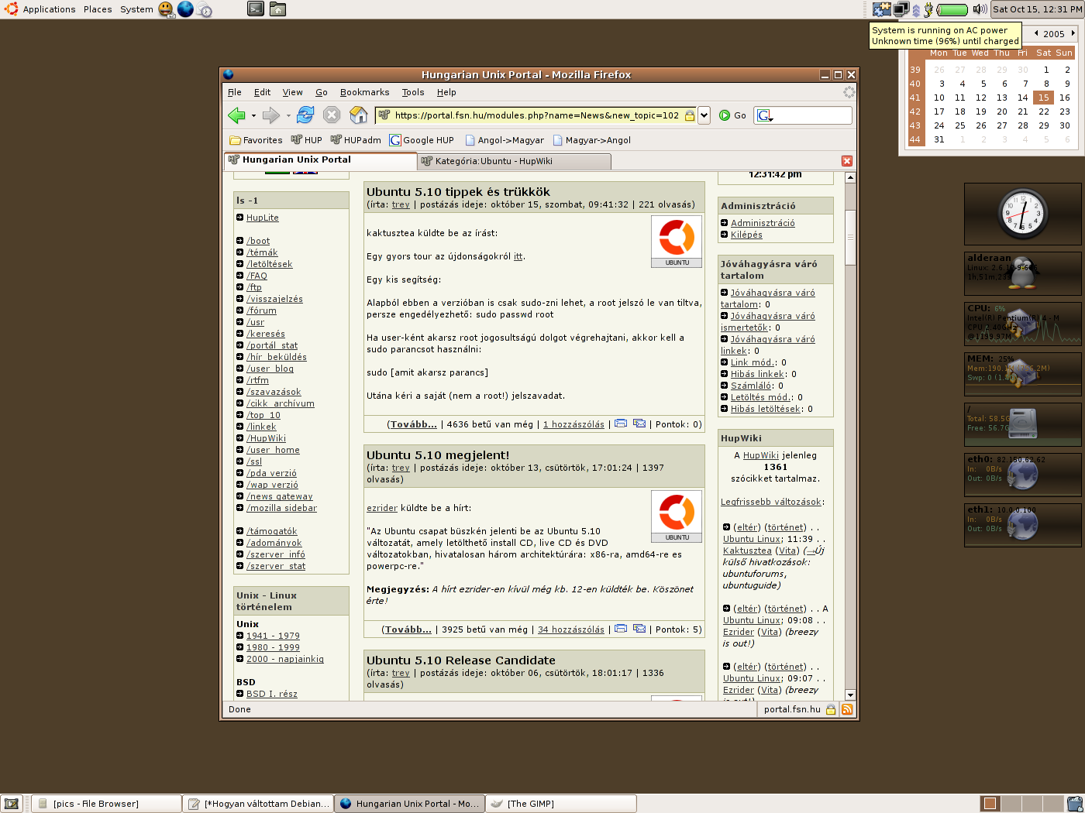Open the smiley messenger launcher on panel

(166, 9)
